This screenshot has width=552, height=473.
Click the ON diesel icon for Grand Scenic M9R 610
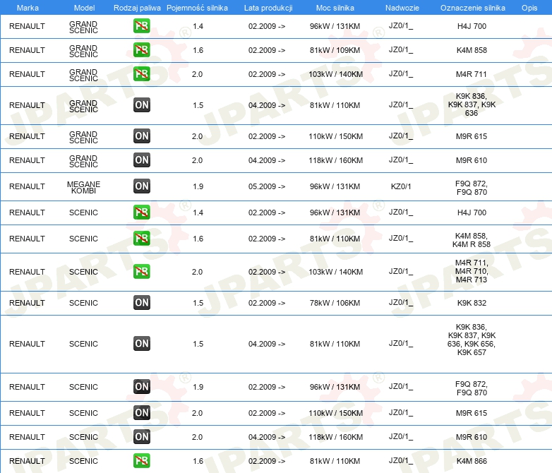141,160
